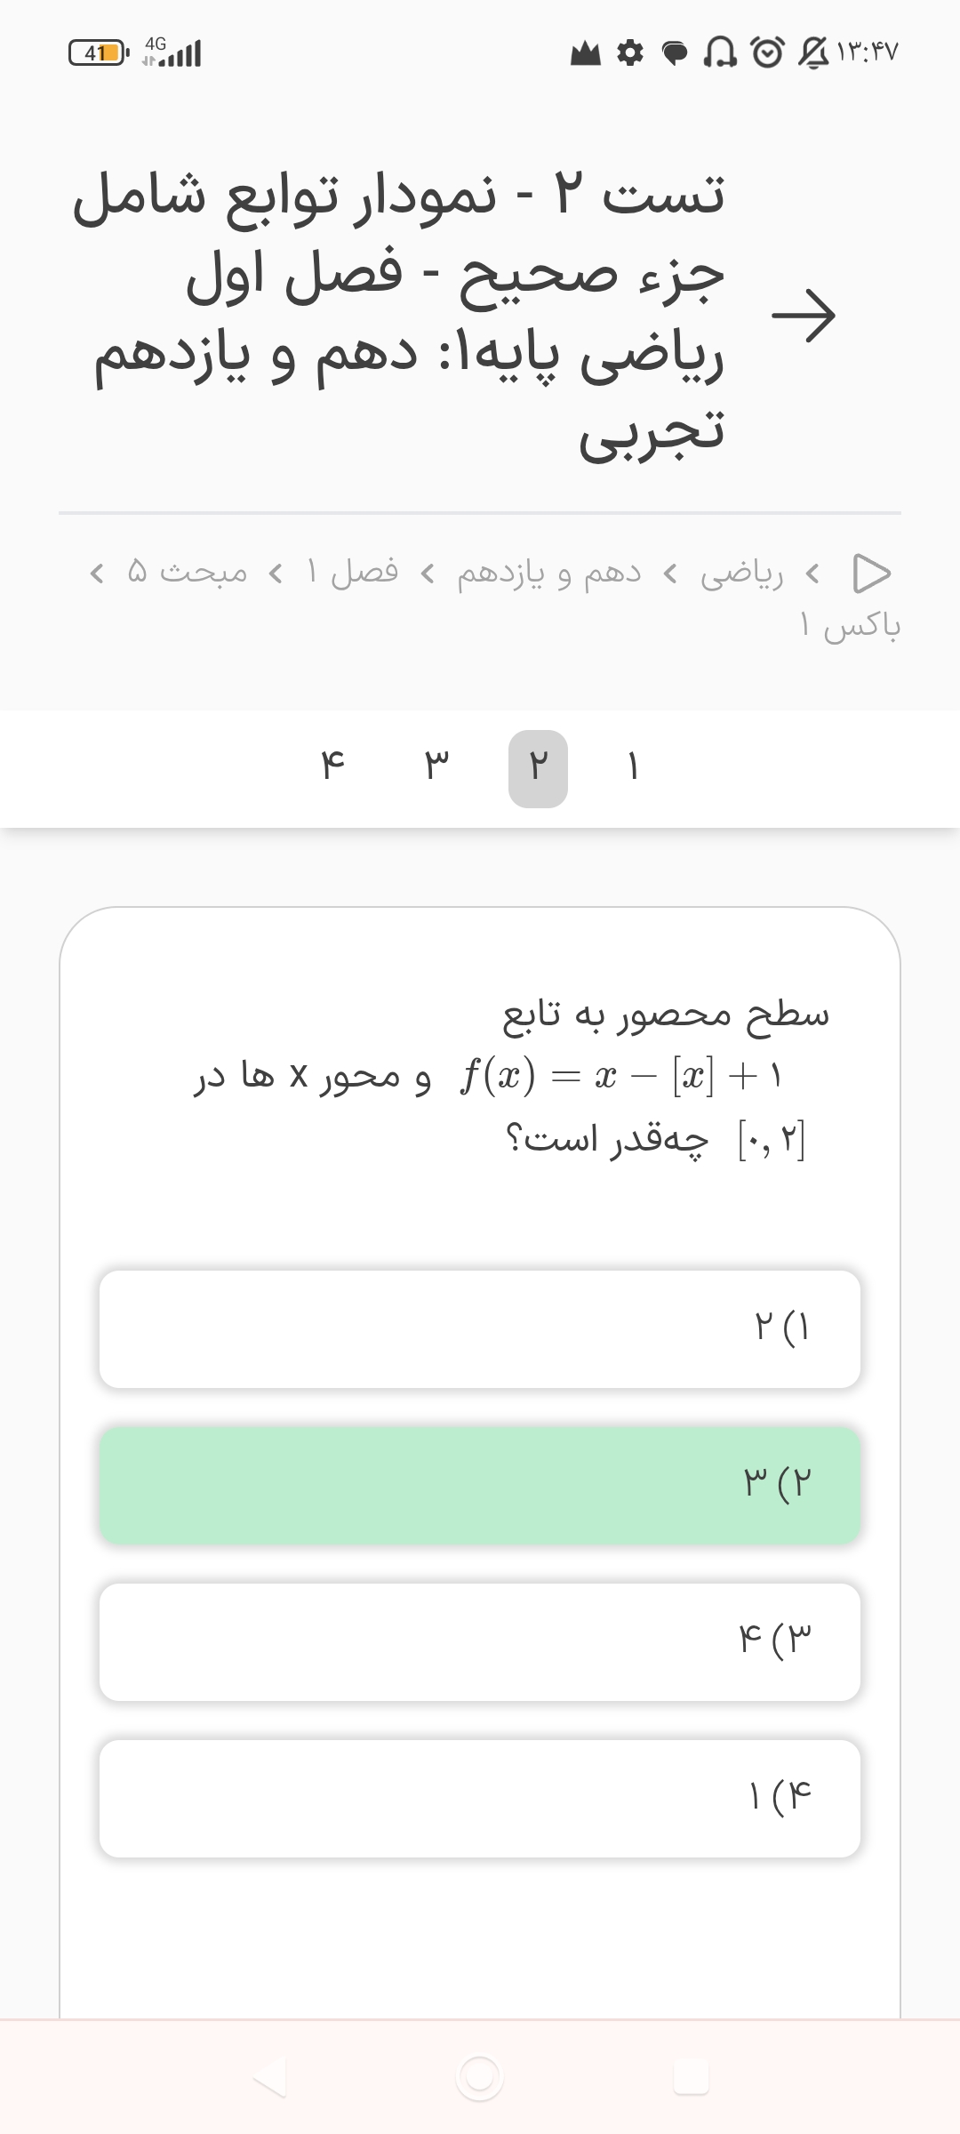
Task: Tap the settings gear status icon
Action: [x=630, y=54]
